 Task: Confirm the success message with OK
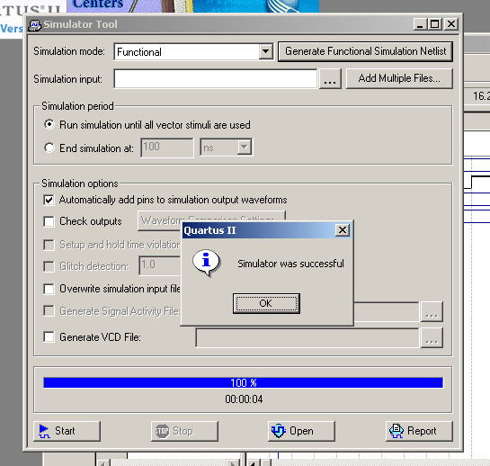pyautogui.click(x=266, y=303)
